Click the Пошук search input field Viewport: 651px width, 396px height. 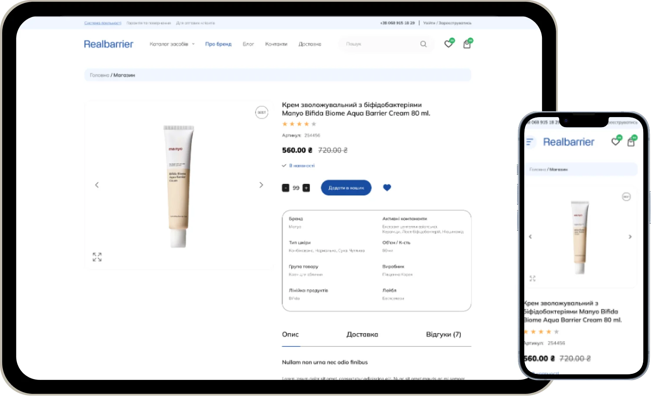pyautogui.click(x=380, y=44)
